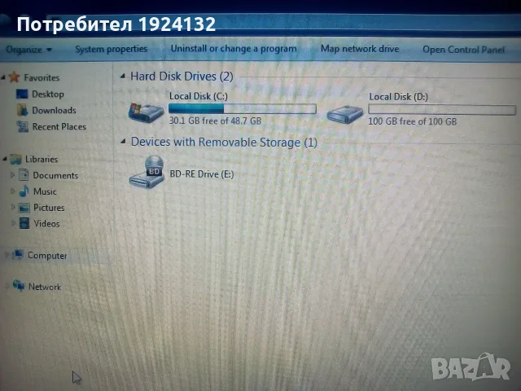Click Uninstall or change a program
521x391 pixels.
[234, 49]
